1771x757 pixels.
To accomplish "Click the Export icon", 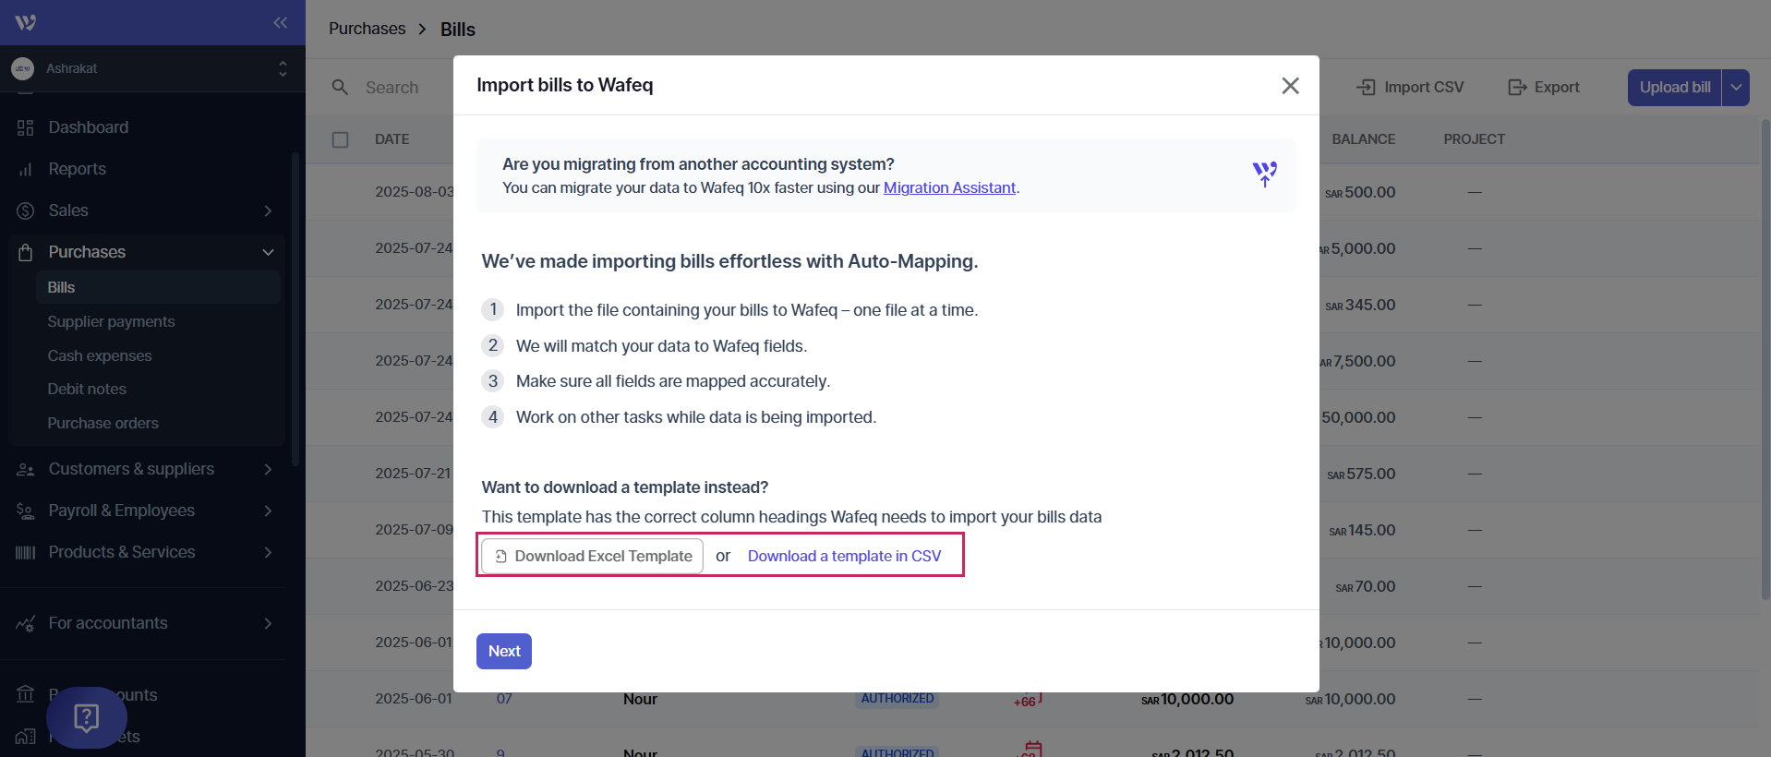I will pos(1516,88).
